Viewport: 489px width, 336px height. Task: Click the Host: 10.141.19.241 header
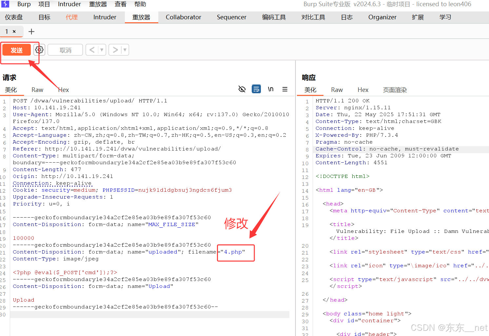tap(47, 108)
